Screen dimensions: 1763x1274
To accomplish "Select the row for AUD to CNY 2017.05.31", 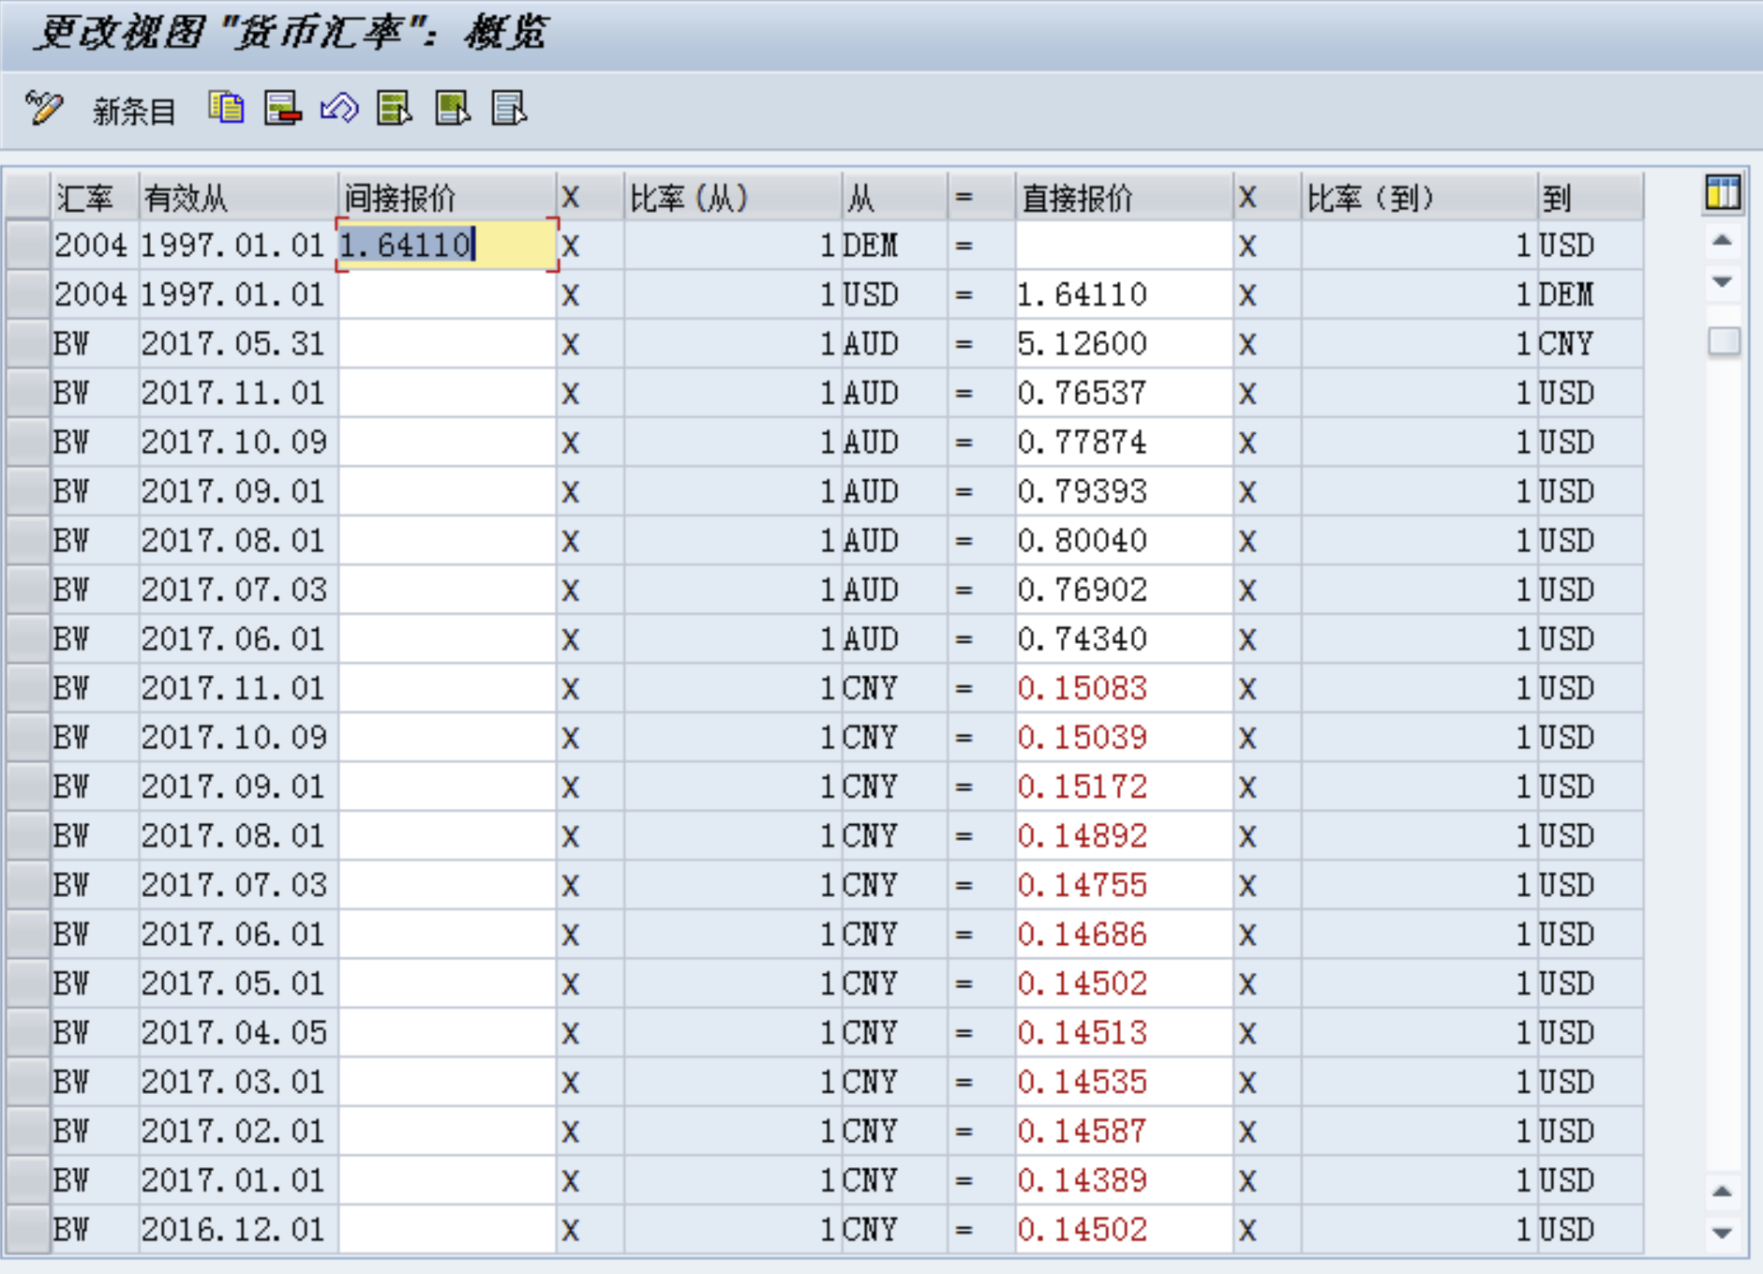I will tap(27, 344).
